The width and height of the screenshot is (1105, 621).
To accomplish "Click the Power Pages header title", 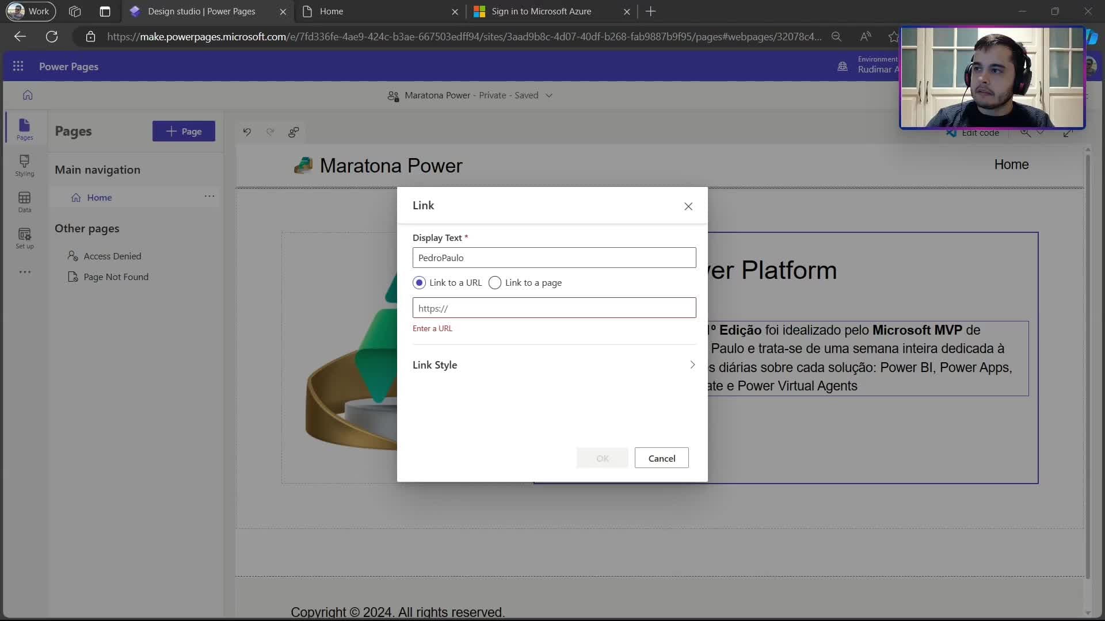I will (x=68, y=67).
